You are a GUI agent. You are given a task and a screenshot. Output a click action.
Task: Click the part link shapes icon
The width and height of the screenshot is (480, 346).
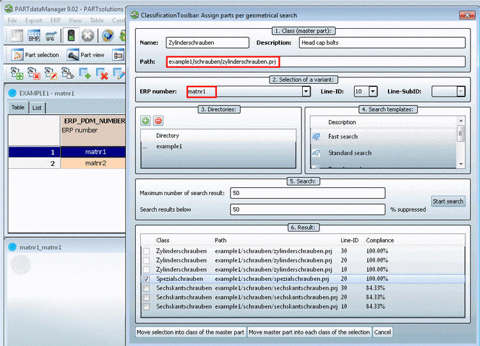[68, 74]
